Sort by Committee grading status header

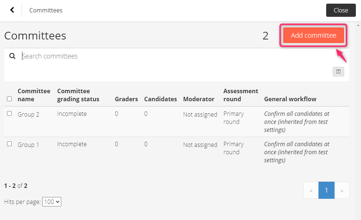pos(78,95)
